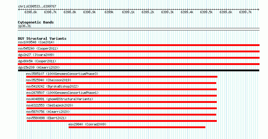Click the ruler's left arrowhead
Screen dimensions: 268x139
19,9
